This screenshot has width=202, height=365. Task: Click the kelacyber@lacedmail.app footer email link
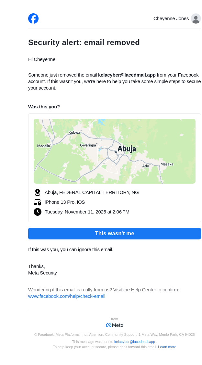135,342
